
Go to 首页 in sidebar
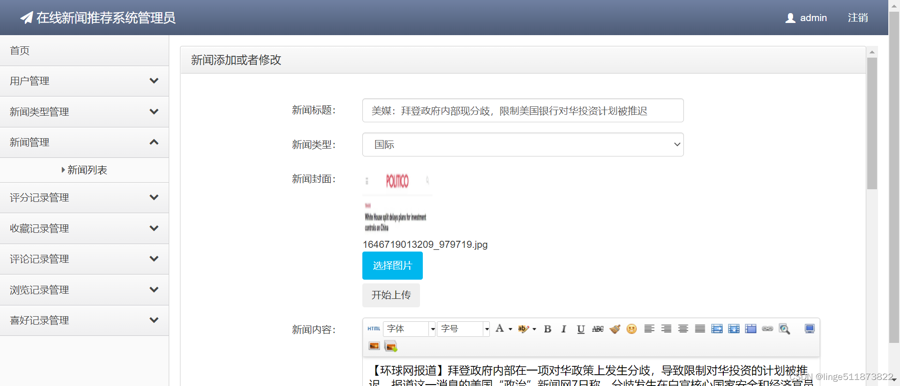84,51
